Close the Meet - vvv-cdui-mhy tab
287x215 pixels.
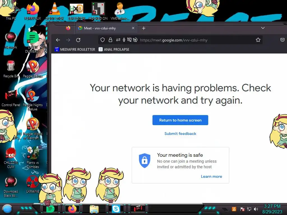click(133, 28)
